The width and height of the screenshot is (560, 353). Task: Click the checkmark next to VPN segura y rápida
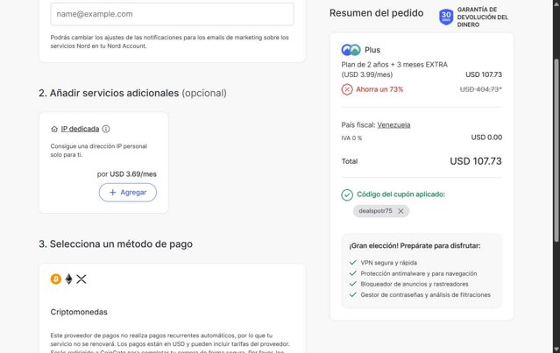pyautogui.click(x=353, y=262)
